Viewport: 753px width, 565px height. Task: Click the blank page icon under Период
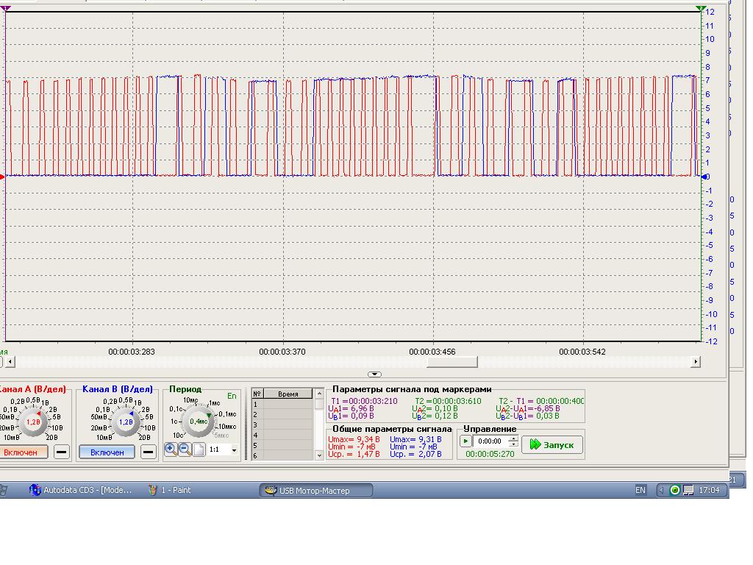[x=198, y=449]
